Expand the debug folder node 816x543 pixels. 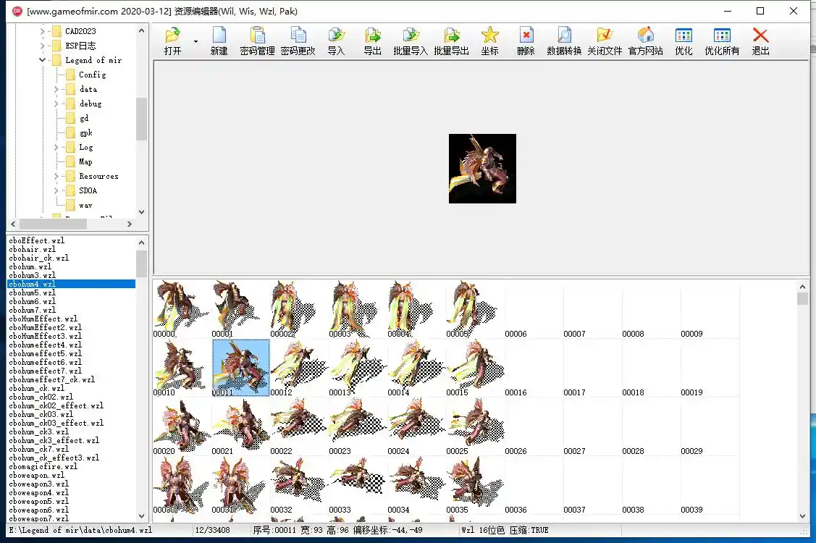click(56, 104)
